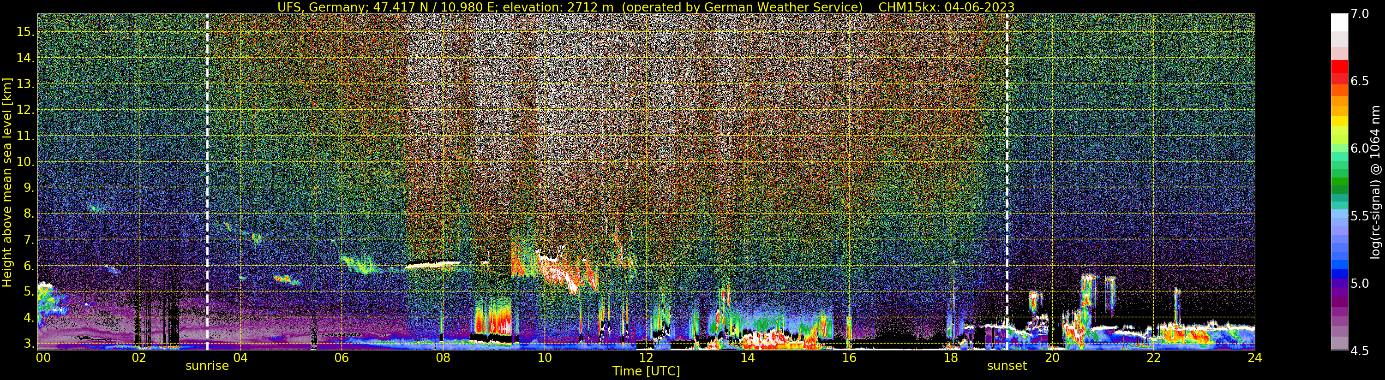The width and height of the screenshot is (1385, 380).
Task: Click the height tick label '15.'
Action: pyautogui.click(x=25, y=32)
